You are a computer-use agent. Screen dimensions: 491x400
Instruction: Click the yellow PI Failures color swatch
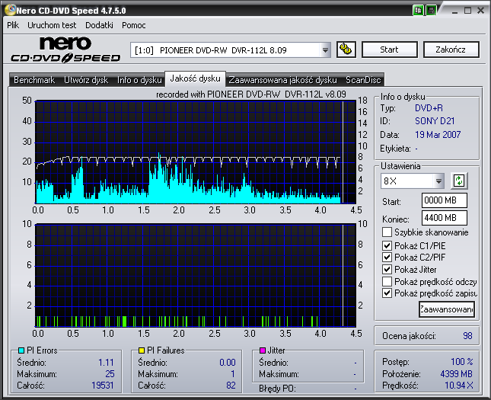[x=142, y=350]
